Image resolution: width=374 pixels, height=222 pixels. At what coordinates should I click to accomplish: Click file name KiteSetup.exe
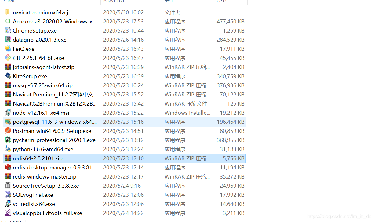(30, 76)
